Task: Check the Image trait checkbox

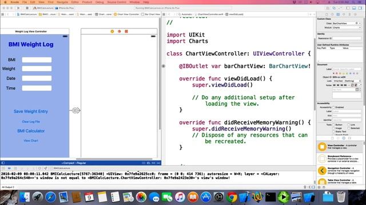Action: 333,128
